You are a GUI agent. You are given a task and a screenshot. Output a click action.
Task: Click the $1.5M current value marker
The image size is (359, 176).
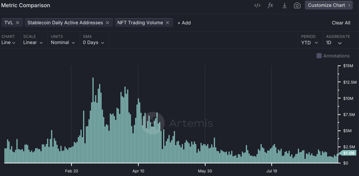(x=348, y=153)
